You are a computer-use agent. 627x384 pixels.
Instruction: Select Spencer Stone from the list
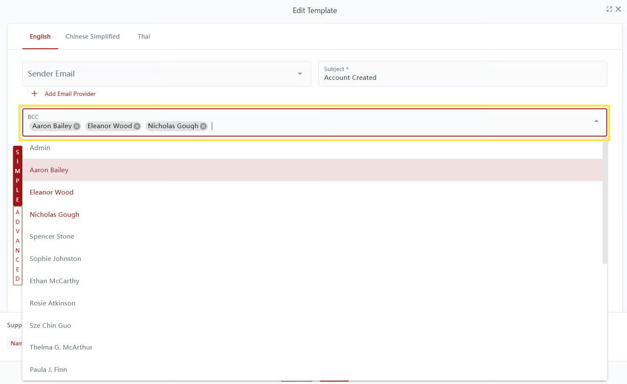click(x=312, y=237)
